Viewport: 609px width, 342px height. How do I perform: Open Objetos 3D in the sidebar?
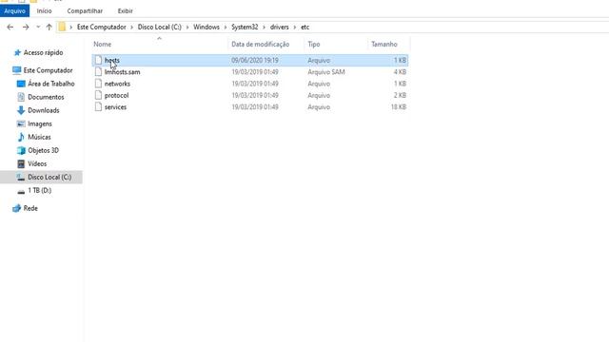[43, 150]
